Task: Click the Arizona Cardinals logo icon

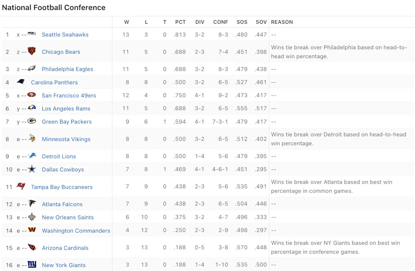Action: point(32,247)
